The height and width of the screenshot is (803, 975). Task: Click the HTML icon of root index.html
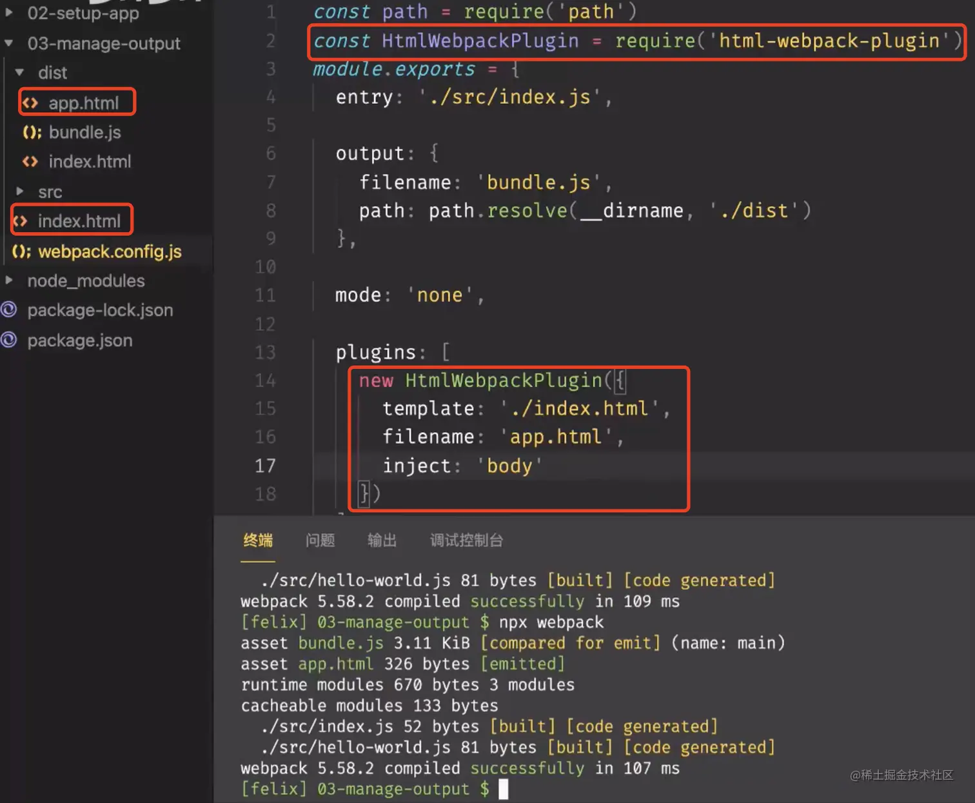pyautogui.click(x=20, y=221)
